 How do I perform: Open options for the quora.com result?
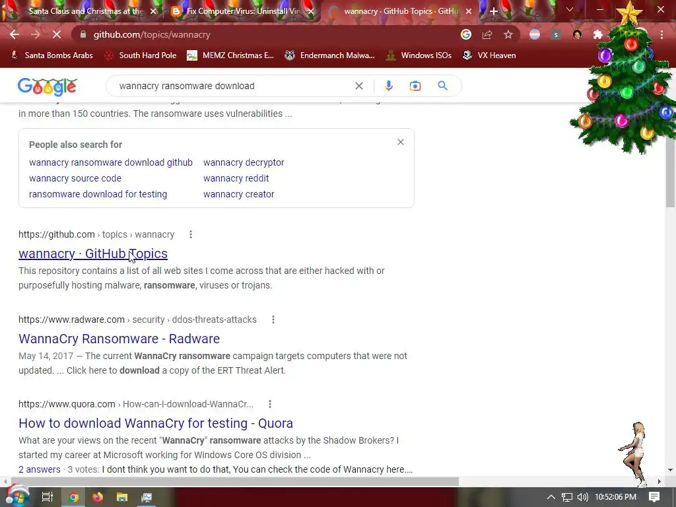coord(270,404)
